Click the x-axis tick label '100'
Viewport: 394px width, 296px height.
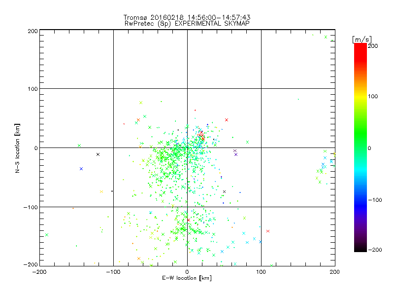tap(261, 272)
